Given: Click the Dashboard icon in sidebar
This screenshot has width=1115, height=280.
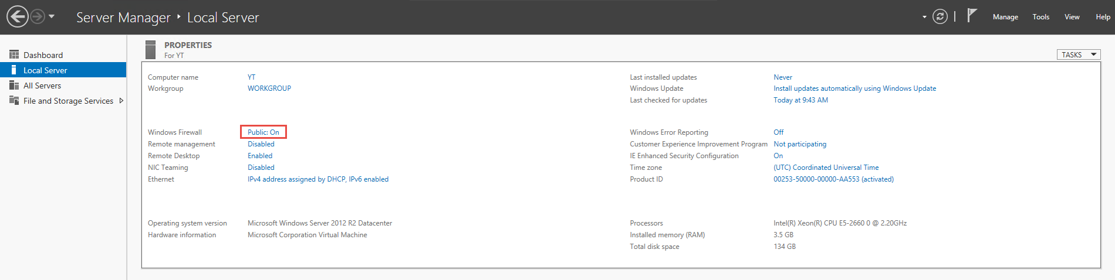Looking at the screenshot, I should click(x=14, y=54).
